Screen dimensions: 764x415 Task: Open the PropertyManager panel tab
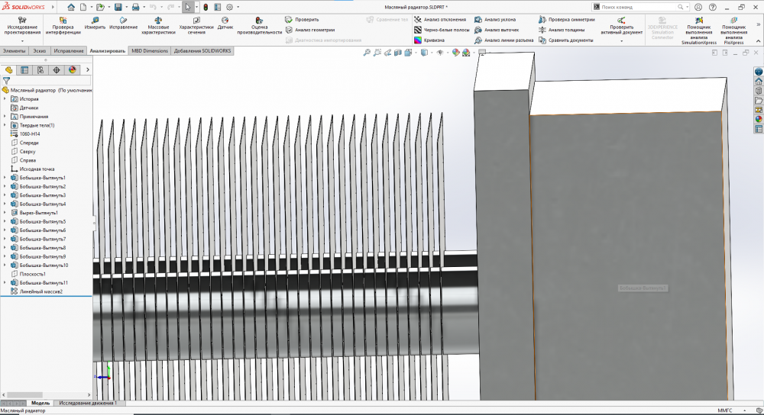pos(24,69)
